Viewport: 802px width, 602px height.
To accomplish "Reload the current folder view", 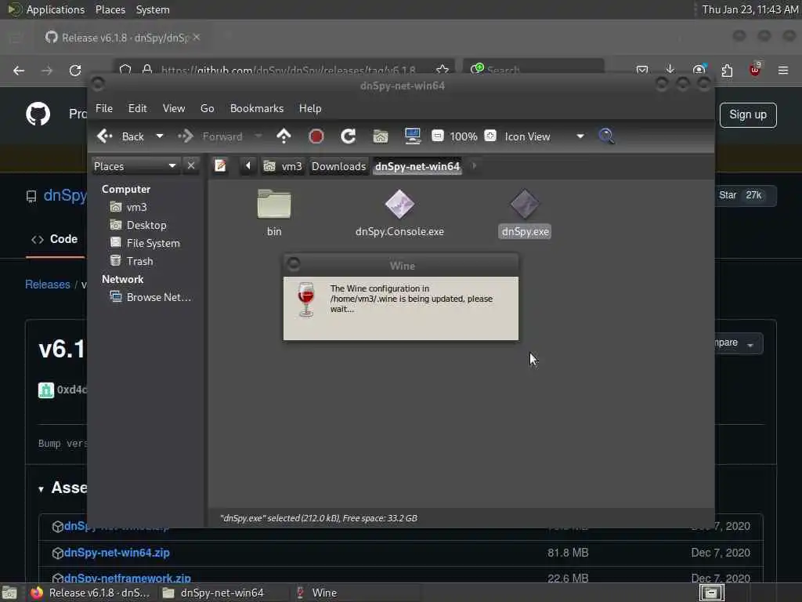I will (x=349, y=136).
